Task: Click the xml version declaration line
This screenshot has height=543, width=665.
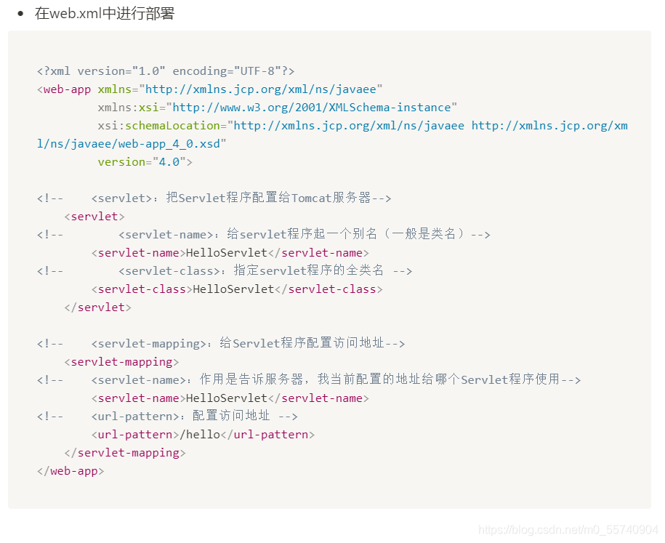Action: (166, 71)
